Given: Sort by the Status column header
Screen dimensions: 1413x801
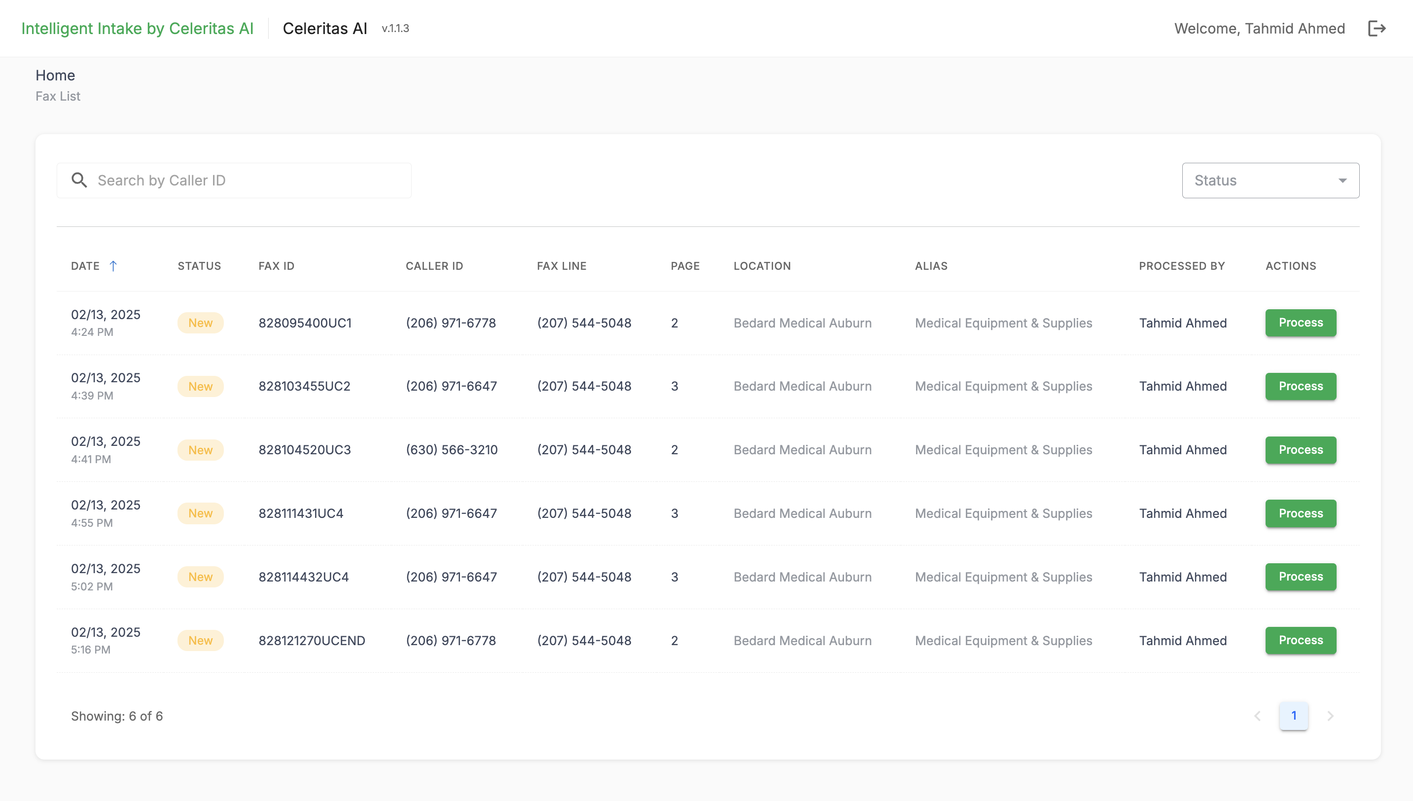Looking at the screenshot, I should (x=199, y=266).
